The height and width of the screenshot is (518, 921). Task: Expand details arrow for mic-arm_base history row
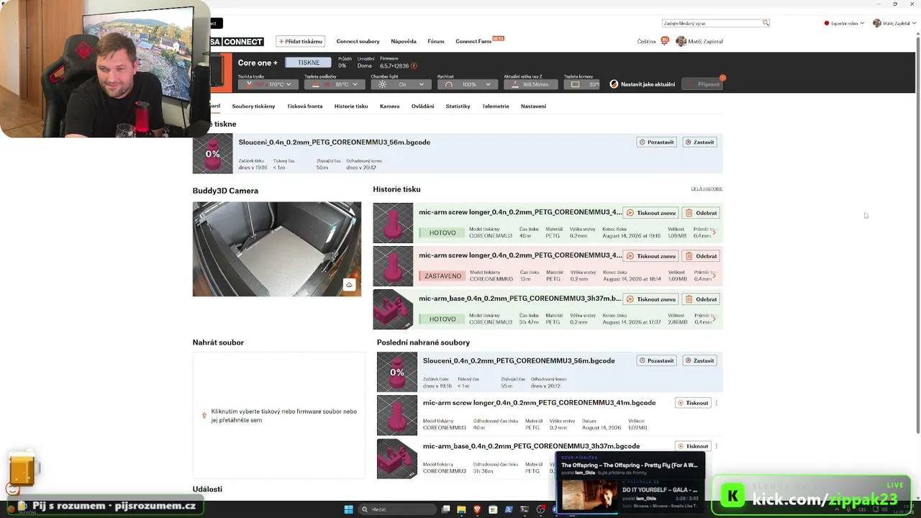[x=714, y=319]
